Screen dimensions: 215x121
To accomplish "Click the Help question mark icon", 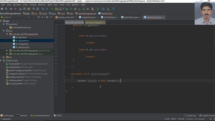I will [x=114, y=9].
